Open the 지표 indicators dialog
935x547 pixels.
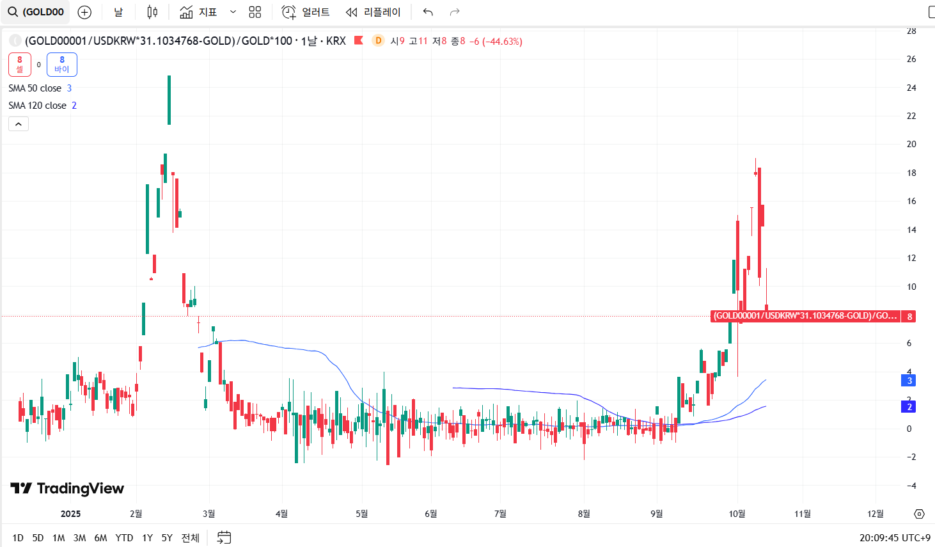[199, 12]
